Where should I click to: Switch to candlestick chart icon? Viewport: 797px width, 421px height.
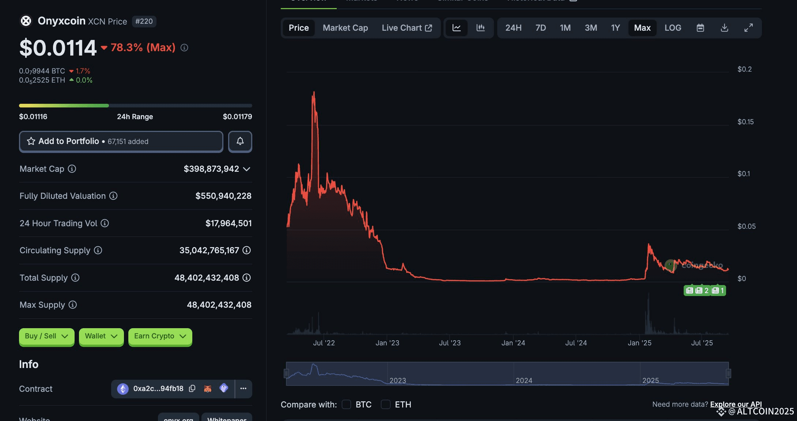click(x=480, y=28)
